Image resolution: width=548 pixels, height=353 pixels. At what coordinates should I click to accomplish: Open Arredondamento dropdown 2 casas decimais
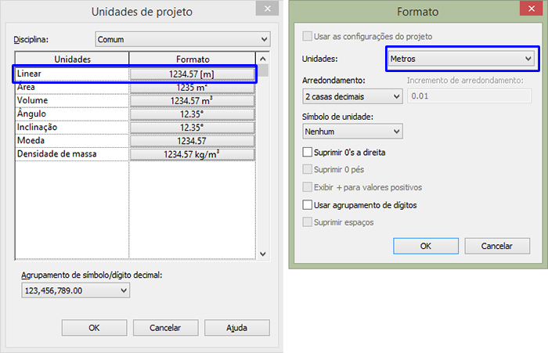pos(352,96)
